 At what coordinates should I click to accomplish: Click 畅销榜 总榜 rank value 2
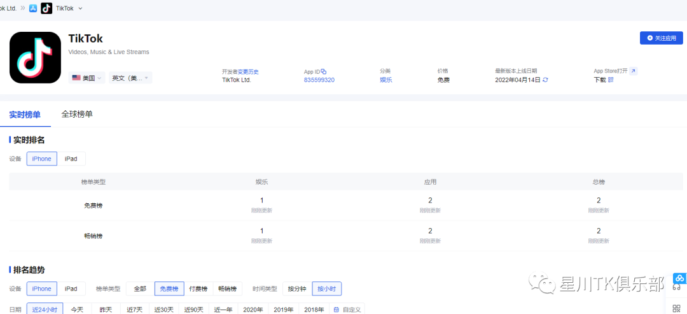click(x=599, y=231)
